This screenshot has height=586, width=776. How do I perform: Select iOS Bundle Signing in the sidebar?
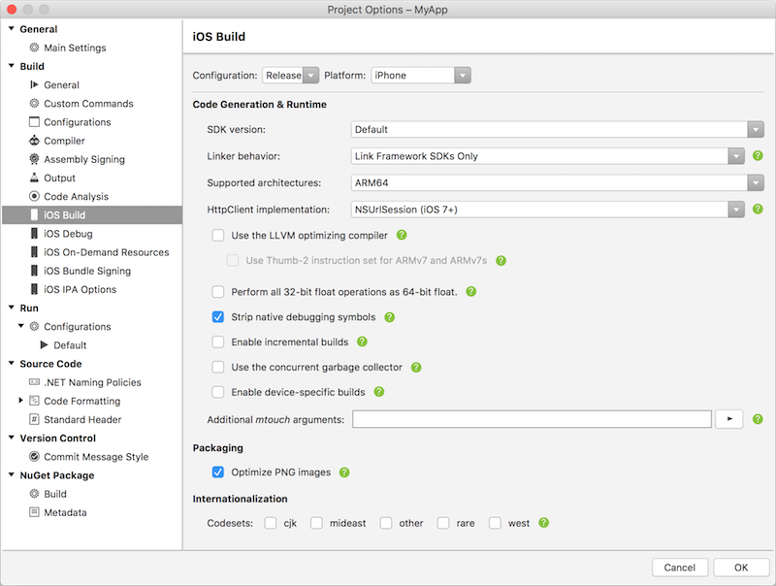tap(87, 270)
